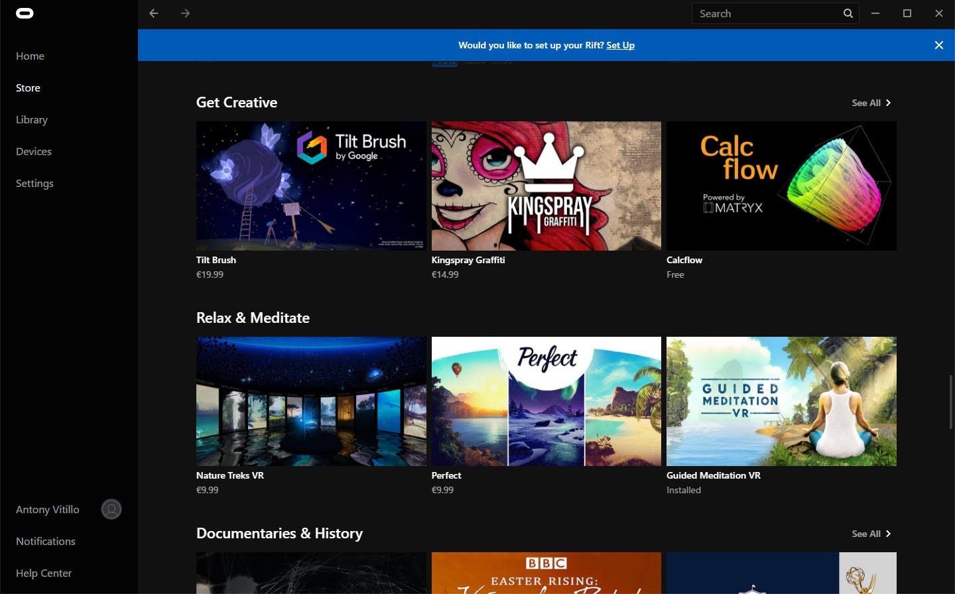
Task: Open the Calcflow thumbnail
Action: click(781, 186)
